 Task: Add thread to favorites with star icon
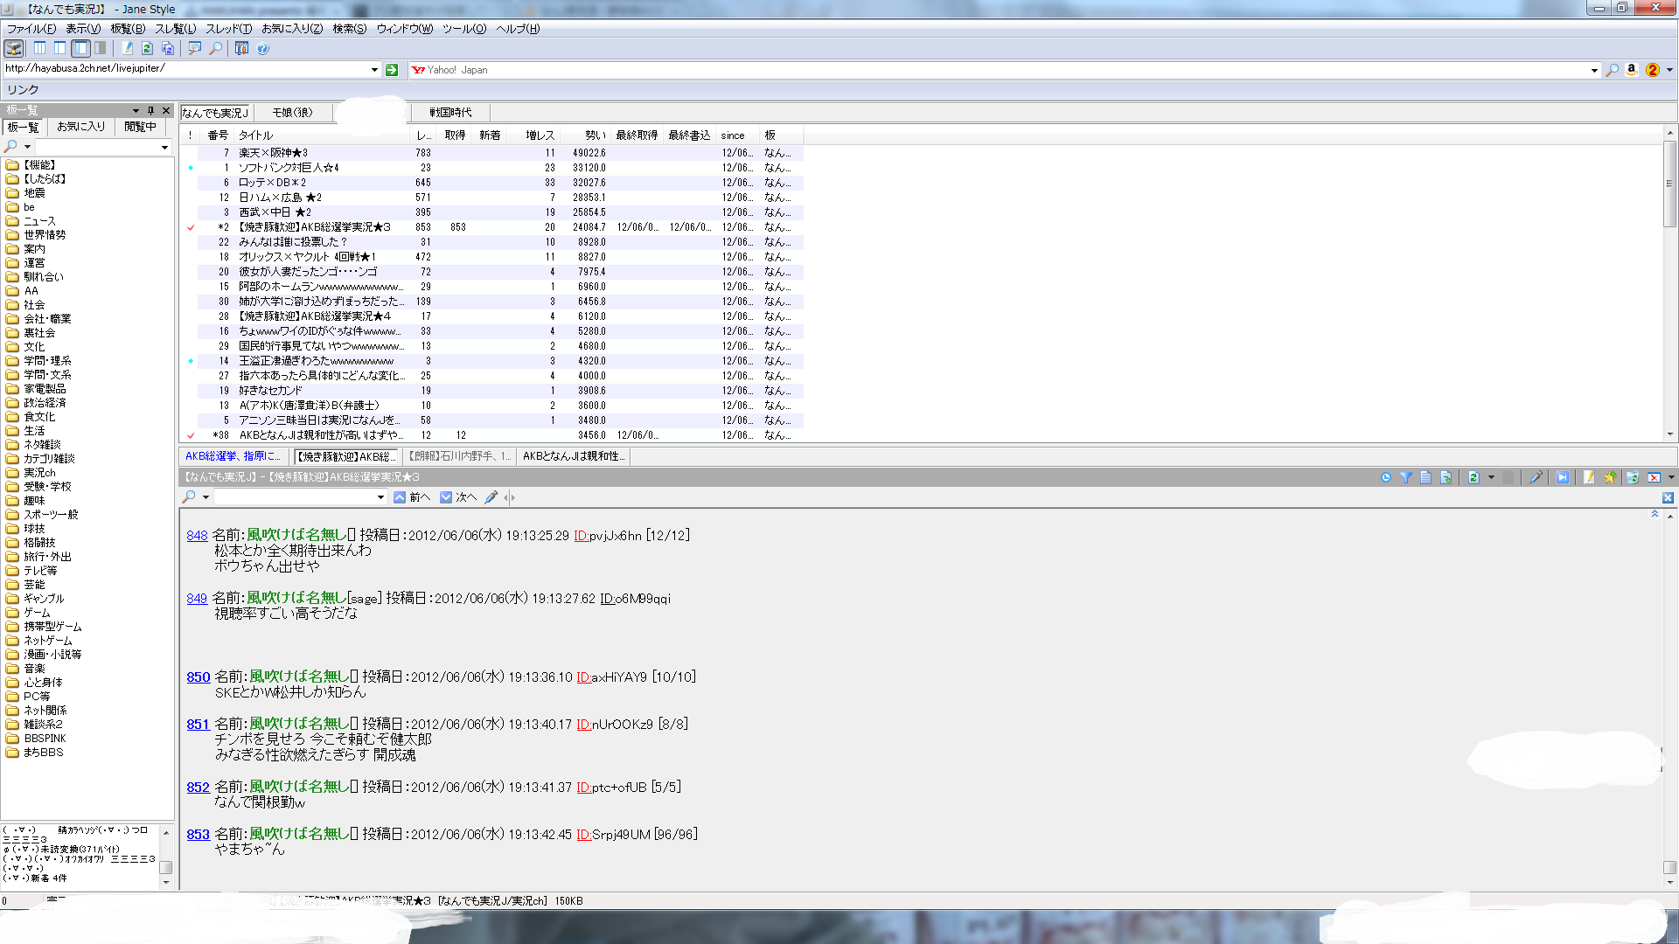tap(1609, 477)
